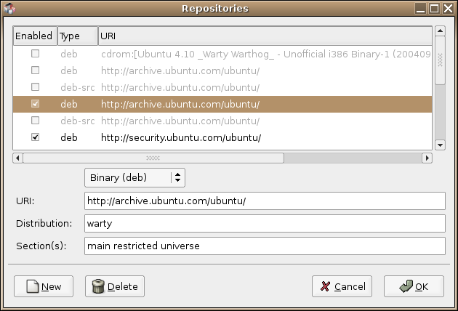
Task: Click the vertical scrollbar down arrow
Action: 440,145
